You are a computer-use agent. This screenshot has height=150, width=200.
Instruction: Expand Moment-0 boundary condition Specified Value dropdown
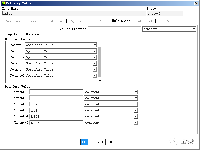coord(95,45)
